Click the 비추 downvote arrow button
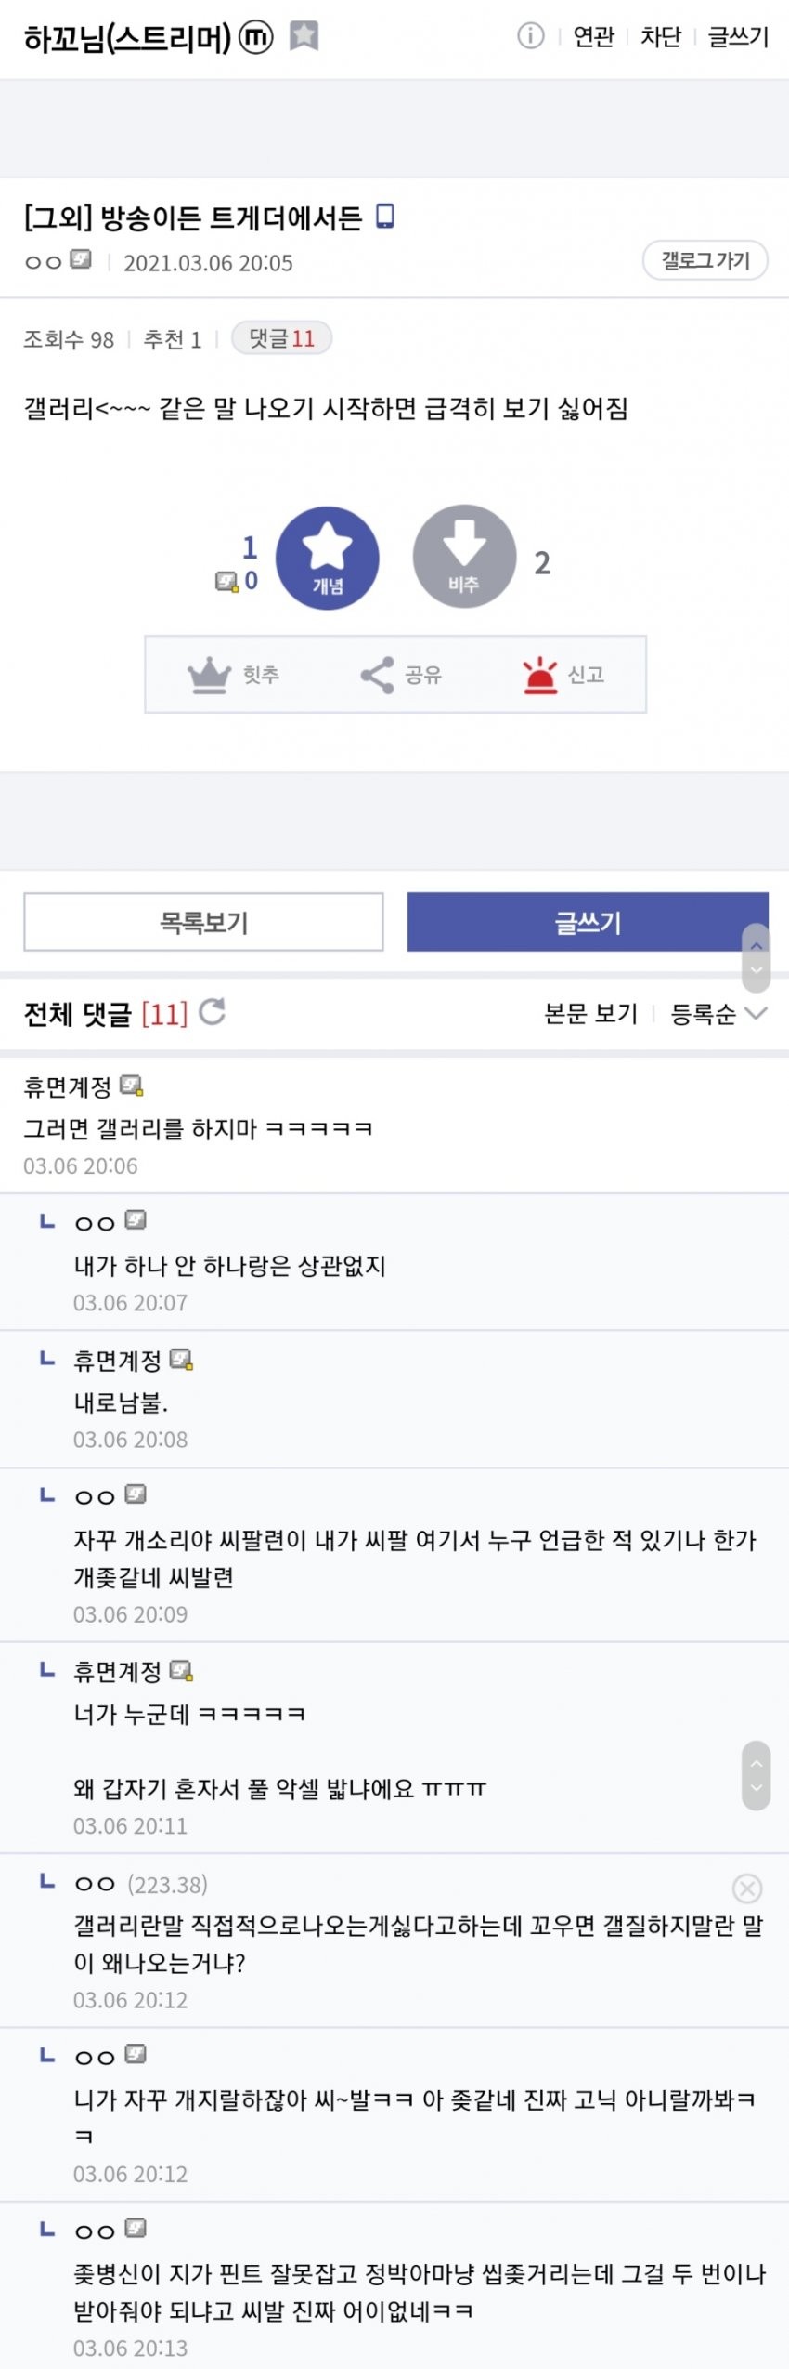Image resolution: width=789 pixels, height=2369 pixels. pyautogui.click(x=464, y=557)
